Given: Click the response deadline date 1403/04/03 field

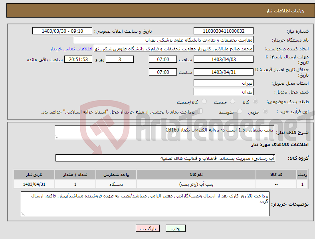Looking at the screenshot, I should [x=224, y=59].
